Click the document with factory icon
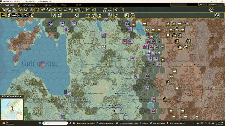 [110, 15]
